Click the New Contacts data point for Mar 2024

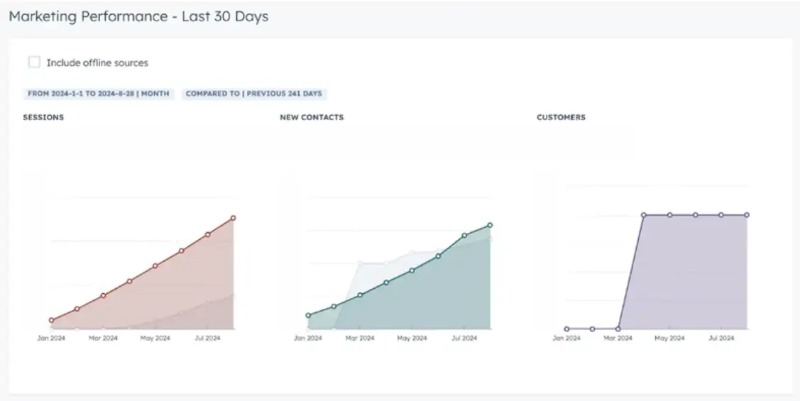360,295
